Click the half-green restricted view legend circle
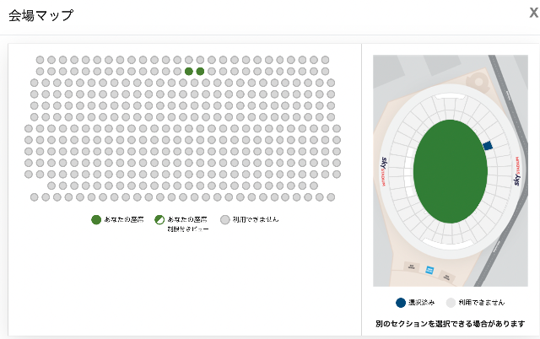Image resolution: width=540 pixels, height=339 pixels. click(x=159, y=219)
